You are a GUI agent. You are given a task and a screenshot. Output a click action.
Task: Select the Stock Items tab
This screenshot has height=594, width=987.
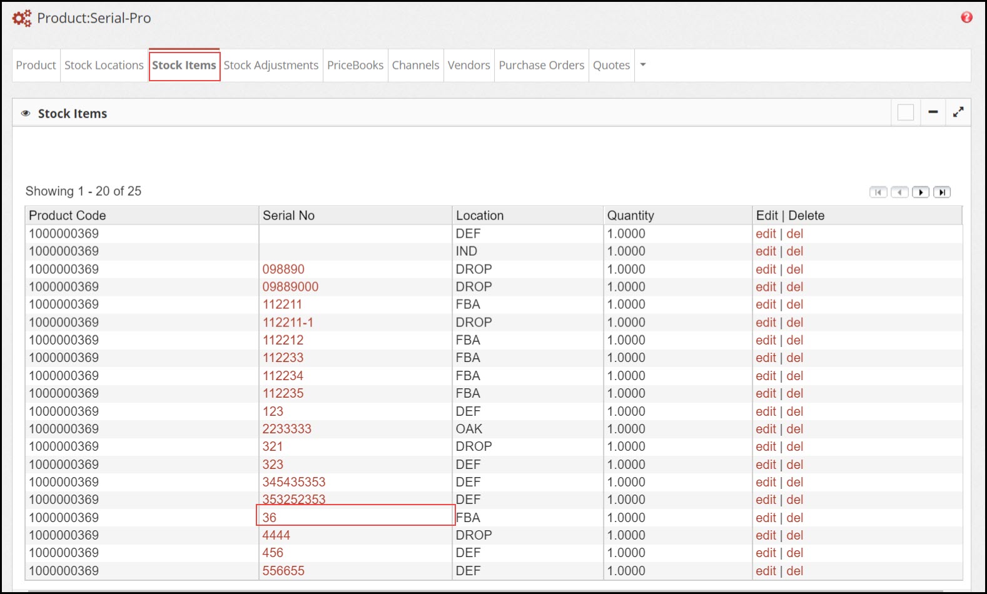pyautogui.click(x=184, y=65)
